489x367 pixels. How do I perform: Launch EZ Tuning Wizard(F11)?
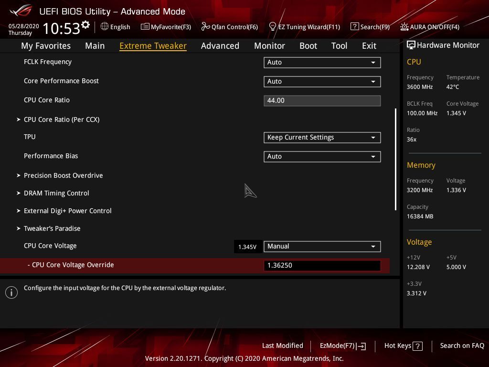point(304,27)
